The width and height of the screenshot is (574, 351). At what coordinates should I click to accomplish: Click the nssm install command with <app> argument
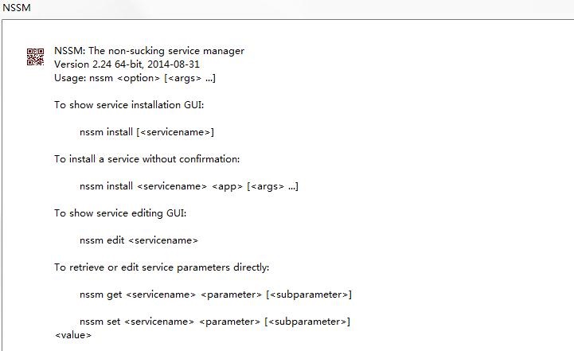coord(189,186)
